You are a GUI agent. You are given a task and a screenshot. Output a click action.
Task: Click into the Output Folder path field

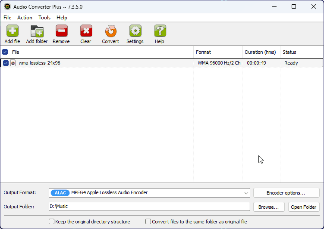point(149,206)
